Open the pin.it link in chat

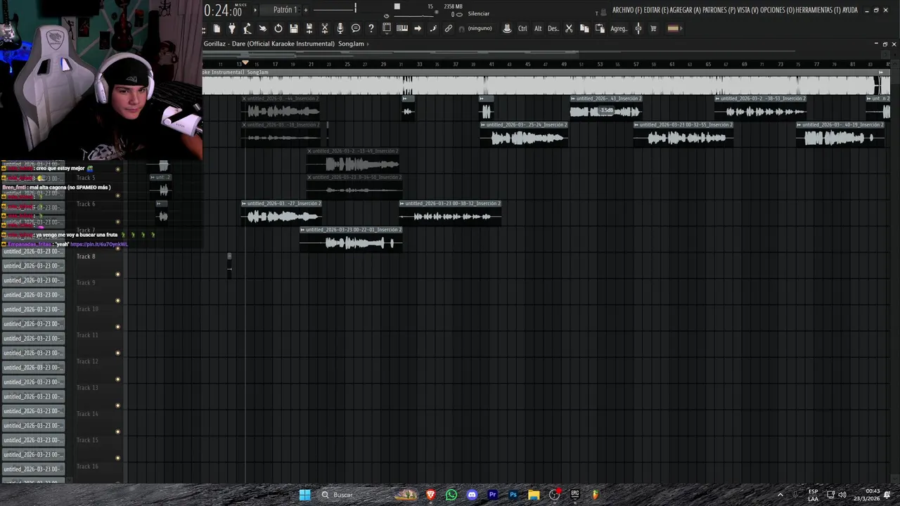click(x=98, y=245)
